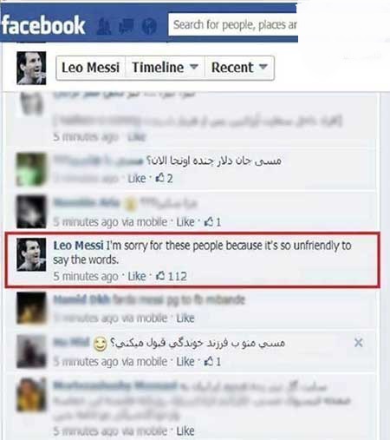
Task: Click Leo Messi avatar beside highlighted comment
Action: coord(31,254)
